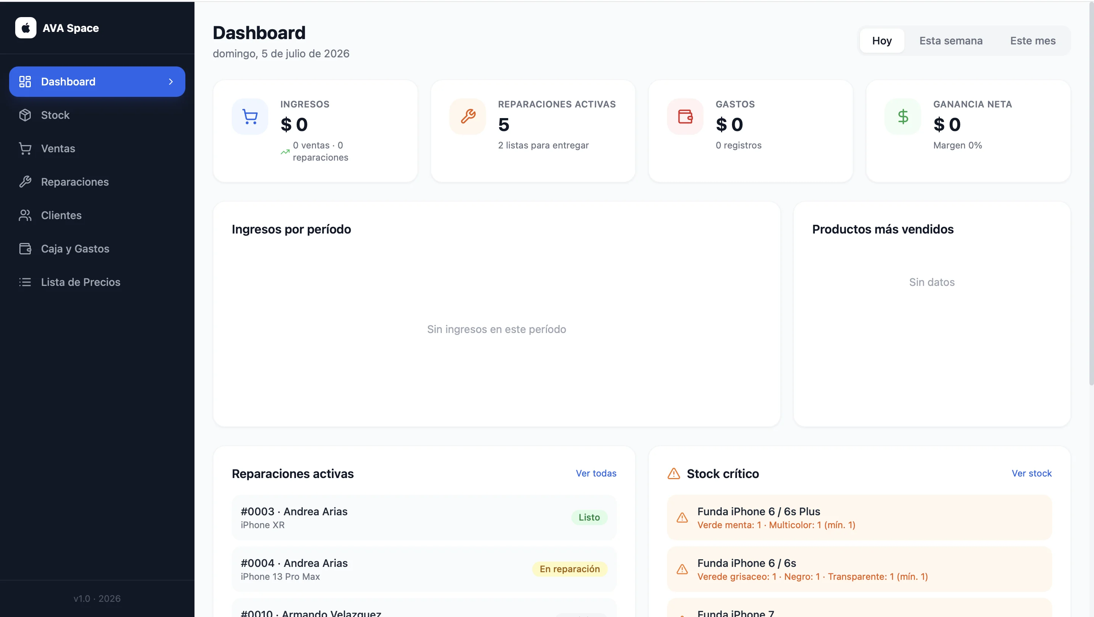
Task: Click the green dollar icon in Ganancia Neta card
Action: click(903, 116)
